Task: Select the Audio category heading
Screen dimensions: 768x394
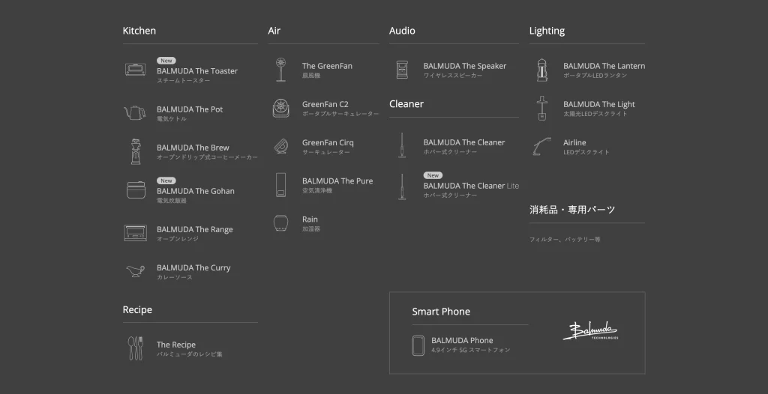Action: pos(402,31)
